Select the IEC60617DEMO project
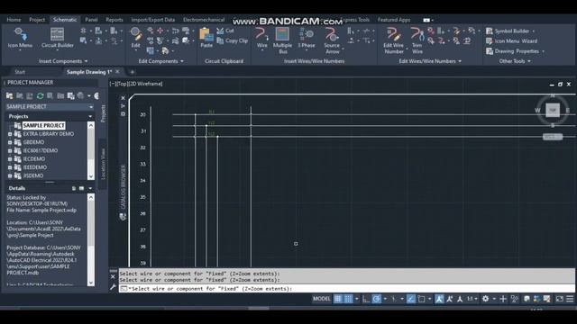 [41, 150]
